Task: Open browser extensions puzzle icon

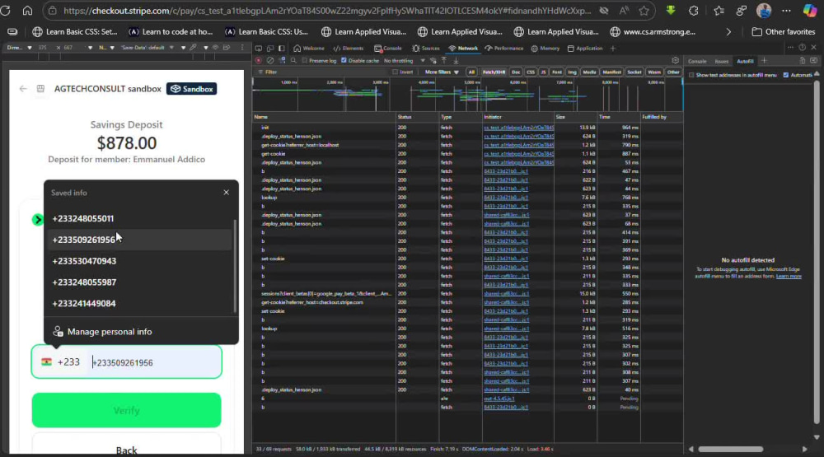Action: click(x=694, y=11)
